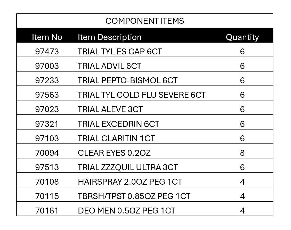The image size is (291, 230).
Task: Click TRIAL ZZZQUIL ULTRA 3CT cell
Action: point(128,167)
